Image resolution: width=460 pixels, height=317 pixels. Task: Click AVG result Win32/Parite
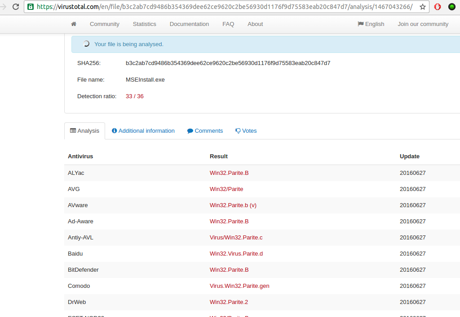(226, 189)
